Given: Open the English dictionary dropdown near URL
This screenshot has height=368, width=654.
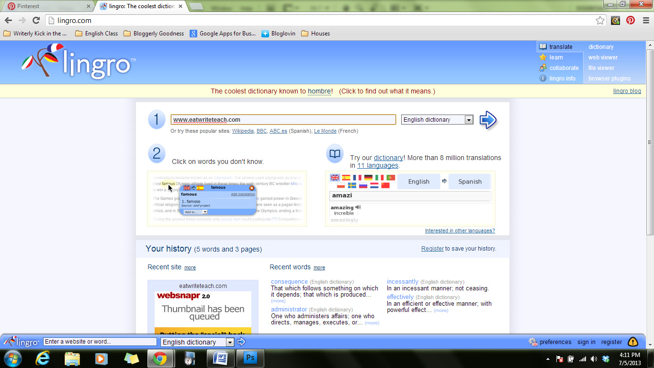Looking at the screenshot, I should [x=438, y=120].
